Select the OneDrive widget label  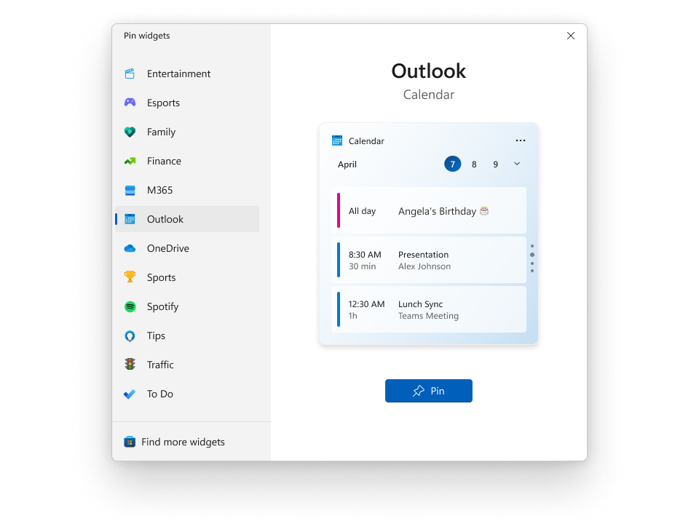click(168, 248)
